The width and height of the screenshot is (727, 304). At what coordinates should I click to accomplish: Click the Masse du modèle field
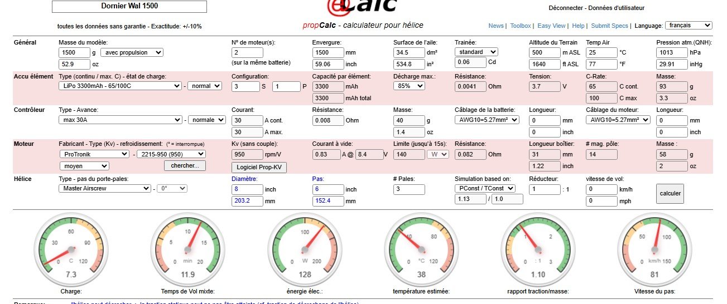[74, 52]
